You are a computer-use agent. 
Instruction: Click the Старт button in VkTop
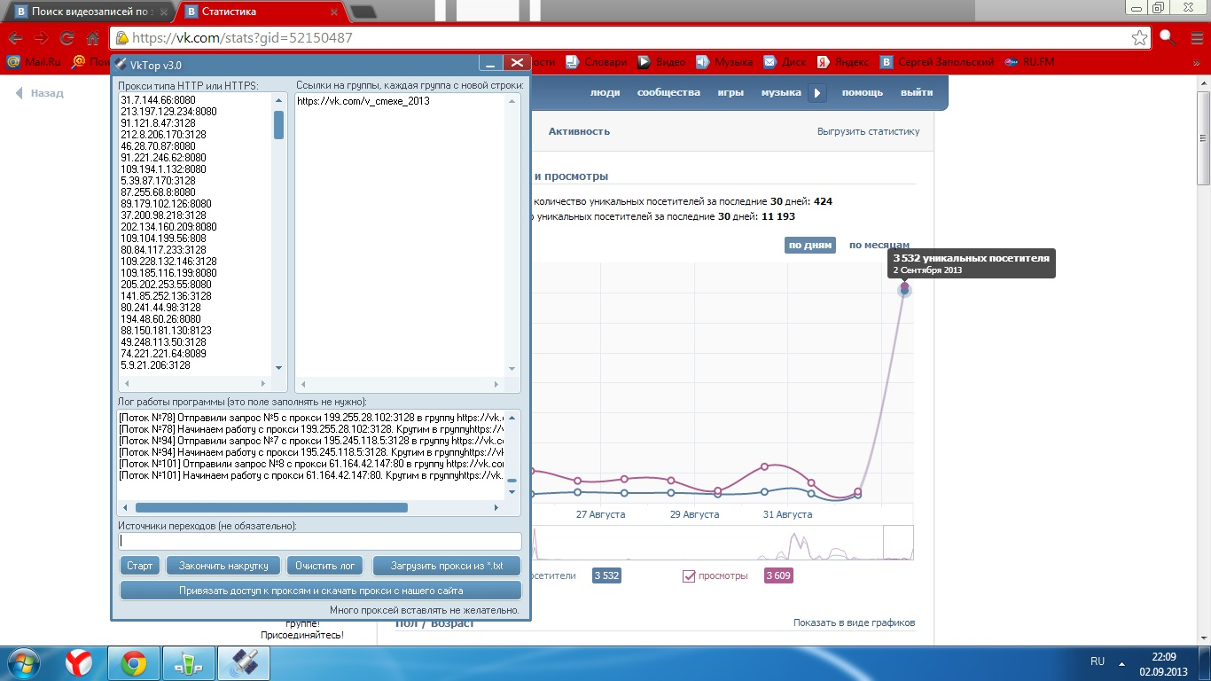[x=140, y=565]
